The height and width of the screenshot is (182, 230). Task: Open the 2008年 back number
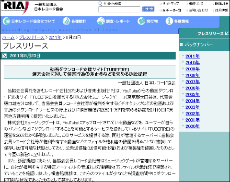(x=193, y=75)
